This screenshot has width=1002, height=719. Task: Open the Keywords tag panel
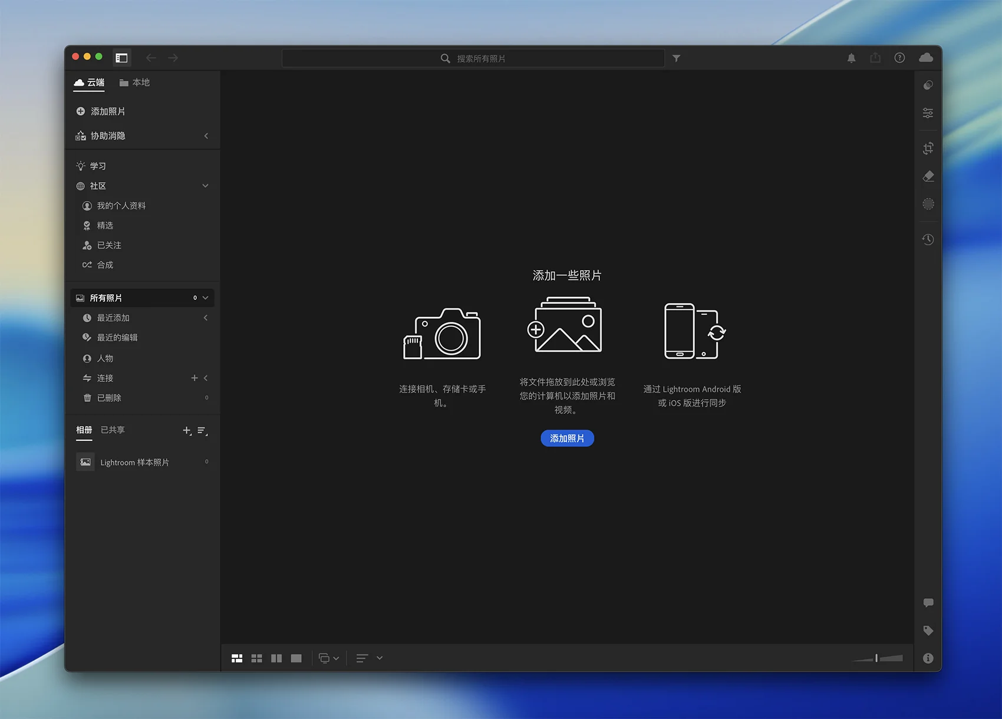tap(928, 631)
